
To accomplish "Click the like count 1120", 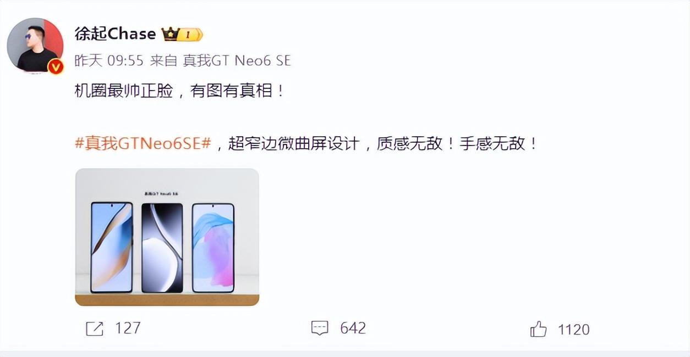I will (573, 329).
